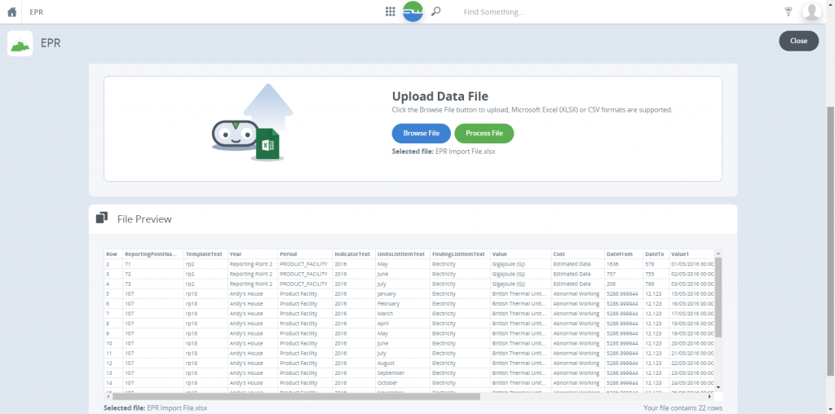Open the user profile avatar
835x414 pixels.
click(811, 11)
